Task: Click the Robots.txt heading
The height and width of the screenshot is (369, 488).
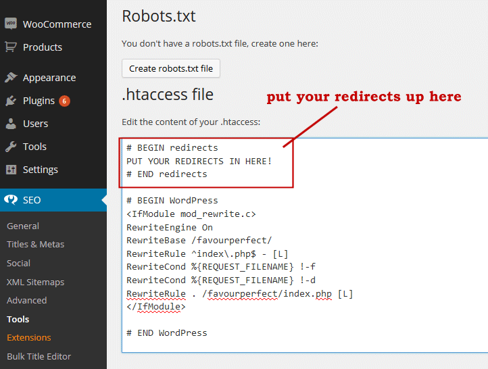Action: click(159, 16)
